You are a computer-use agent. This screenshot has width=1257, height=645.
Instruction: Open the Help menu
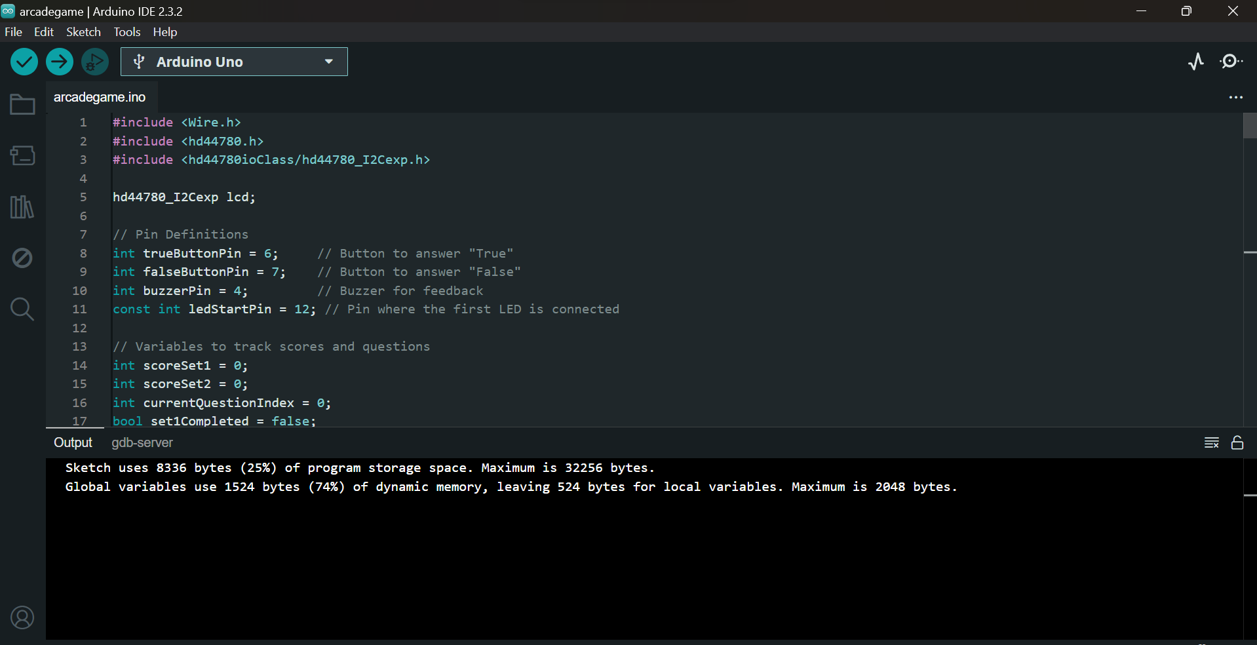pos(165,31)
